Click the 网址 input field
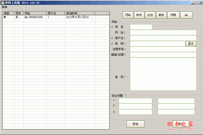203x135 pixels. [163, 32]
